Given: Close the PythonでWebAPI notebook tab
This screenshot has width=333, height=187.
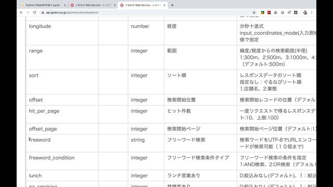Looking at the screenshot, I should pyautogui.click(x=65, y=5).
